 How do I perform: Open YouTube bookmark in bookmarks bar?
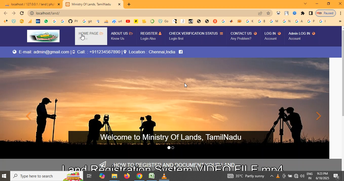[x=128, y=21]
